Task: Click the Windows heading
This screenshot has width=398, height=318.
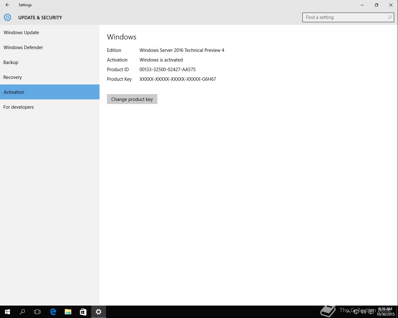Action: [x=122, y=37]
